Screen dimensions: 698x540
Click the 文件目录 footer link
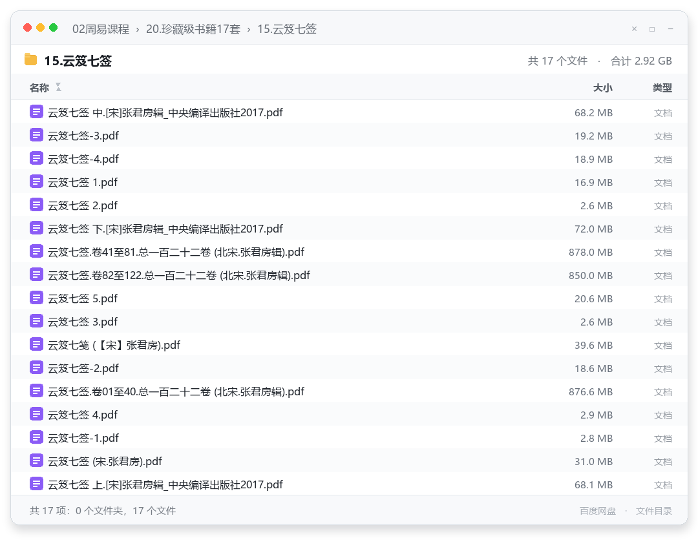coord(654,511)
